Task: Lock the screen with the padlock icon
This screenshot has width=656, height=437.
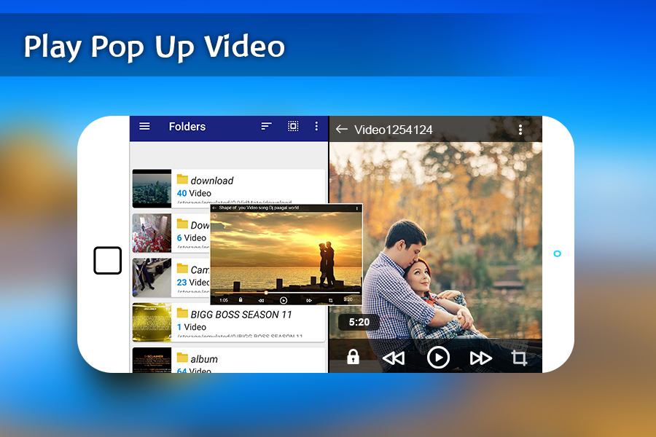Action: pyautogui.click(x=353, y=357)
